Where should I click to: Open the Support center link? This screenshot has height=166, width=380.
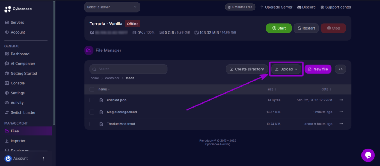(x=335, y=7)
